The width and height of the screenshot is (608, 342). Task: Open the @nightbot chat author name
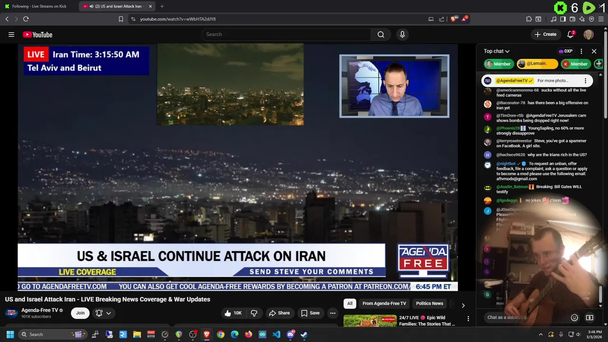click(x=507, y=163)
